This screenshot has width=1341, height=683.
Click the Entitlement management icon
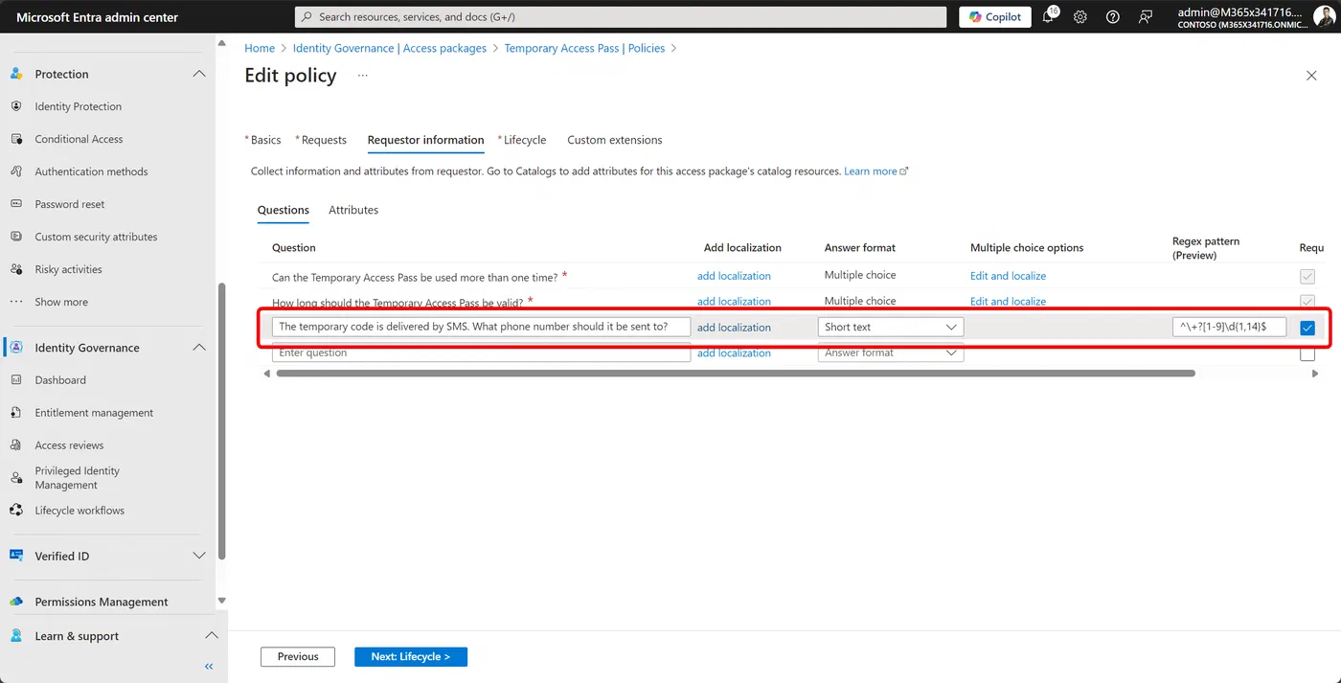tap(16, 413)
